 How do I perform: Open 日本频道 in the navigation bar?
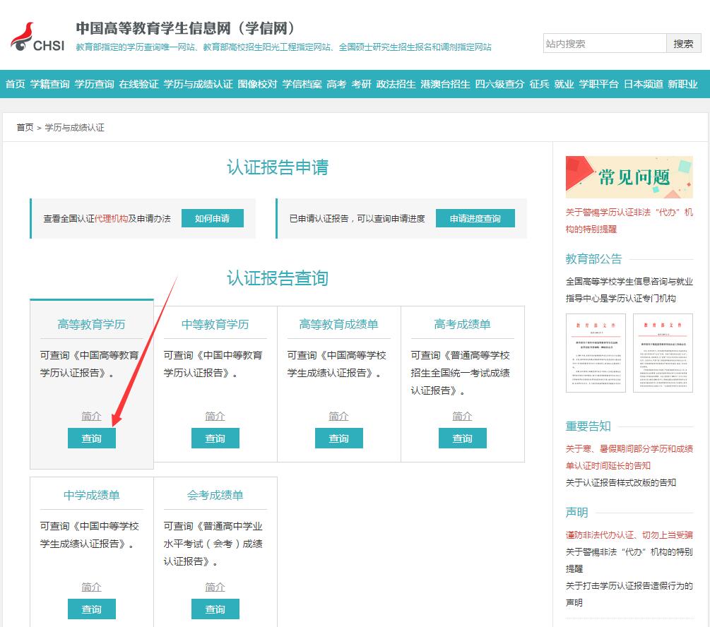pos(643,84)
